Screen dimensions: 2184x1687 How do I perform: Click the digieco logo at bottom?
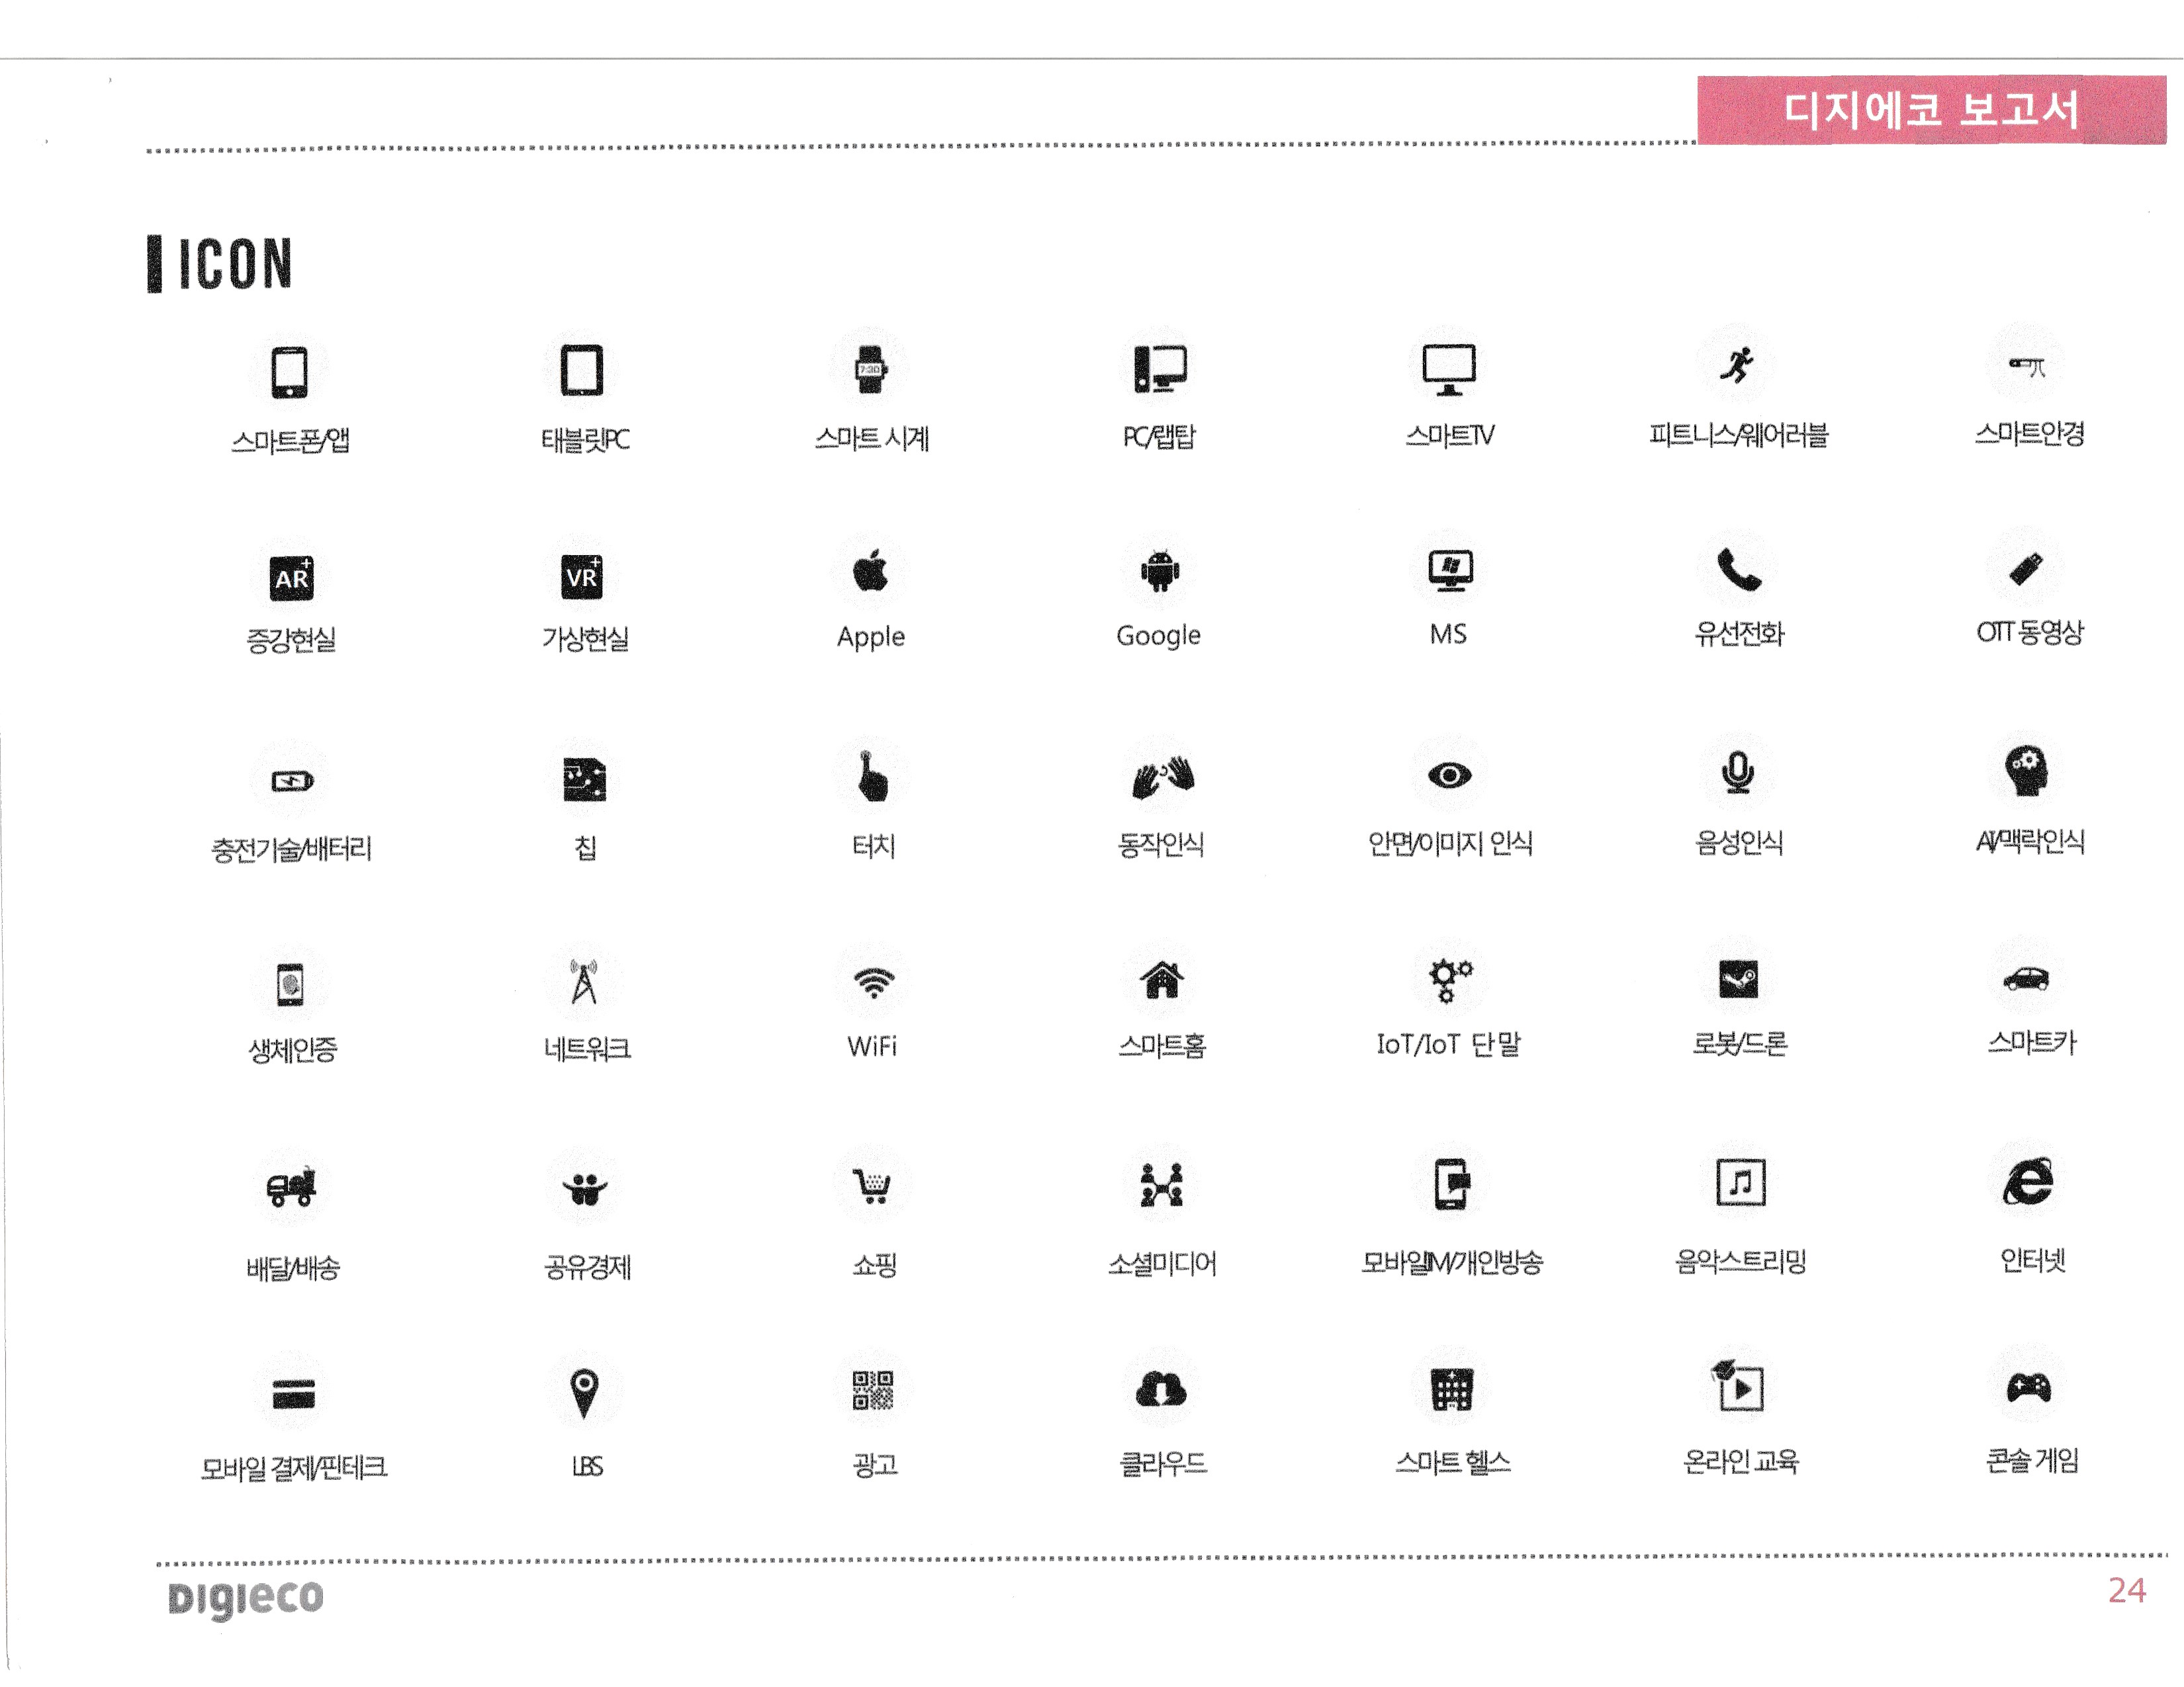(x=246, y=1598)
